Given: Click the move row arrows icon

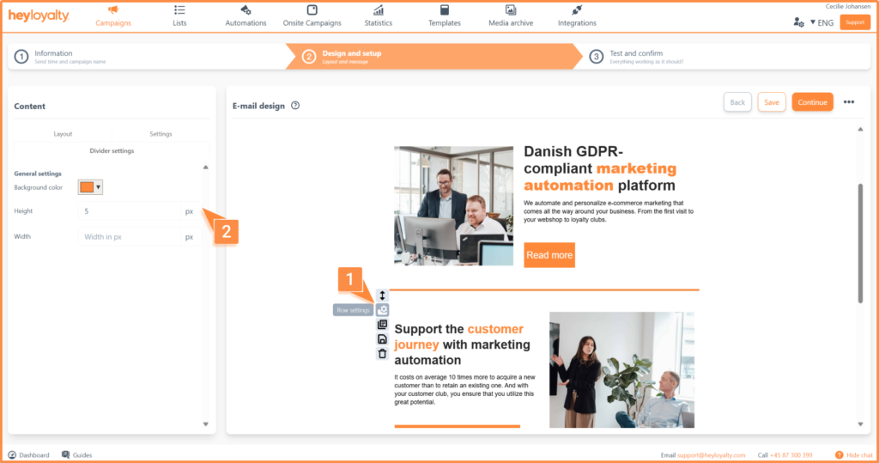Looking at the screenshot, I should coord(383,295).
